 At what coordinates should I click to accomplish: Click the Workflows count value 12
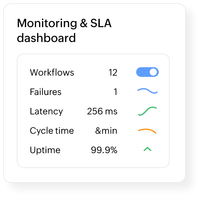[113, 72]
